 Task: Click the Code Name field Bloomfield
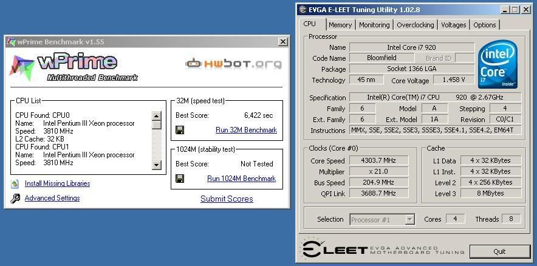381,58
